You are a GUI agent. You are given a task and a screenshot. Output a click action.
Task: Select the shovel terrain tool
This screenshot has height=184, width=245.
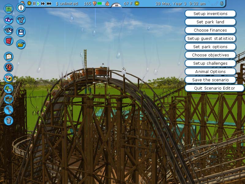pyautogui.click(x=9, y=110)
